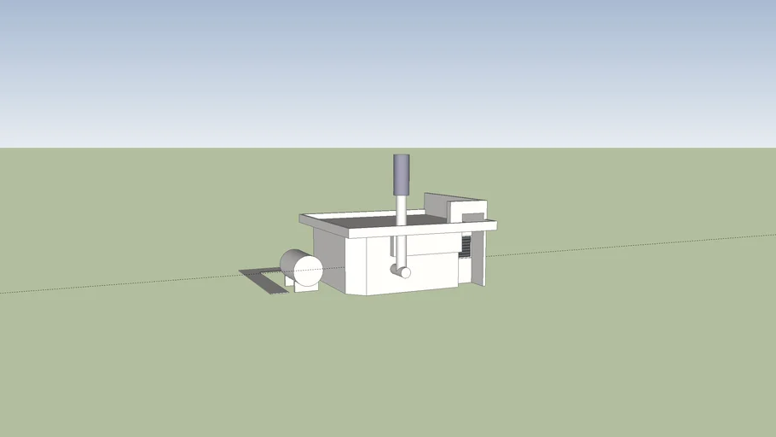
Task: Pick the cylindrical tank beside the building
Action: pos(301,267)
